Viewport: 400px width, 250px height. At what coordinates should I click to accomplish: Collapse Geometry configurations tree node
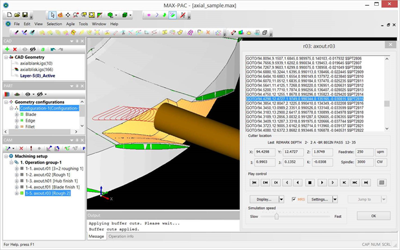tap(6, 102)
